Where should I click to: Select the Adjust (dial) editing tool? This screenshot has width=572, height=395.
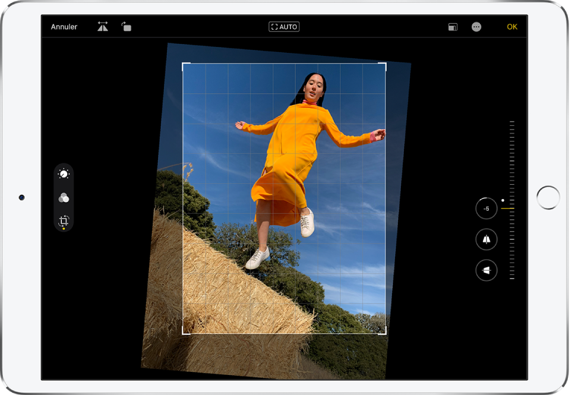[62, 173]
